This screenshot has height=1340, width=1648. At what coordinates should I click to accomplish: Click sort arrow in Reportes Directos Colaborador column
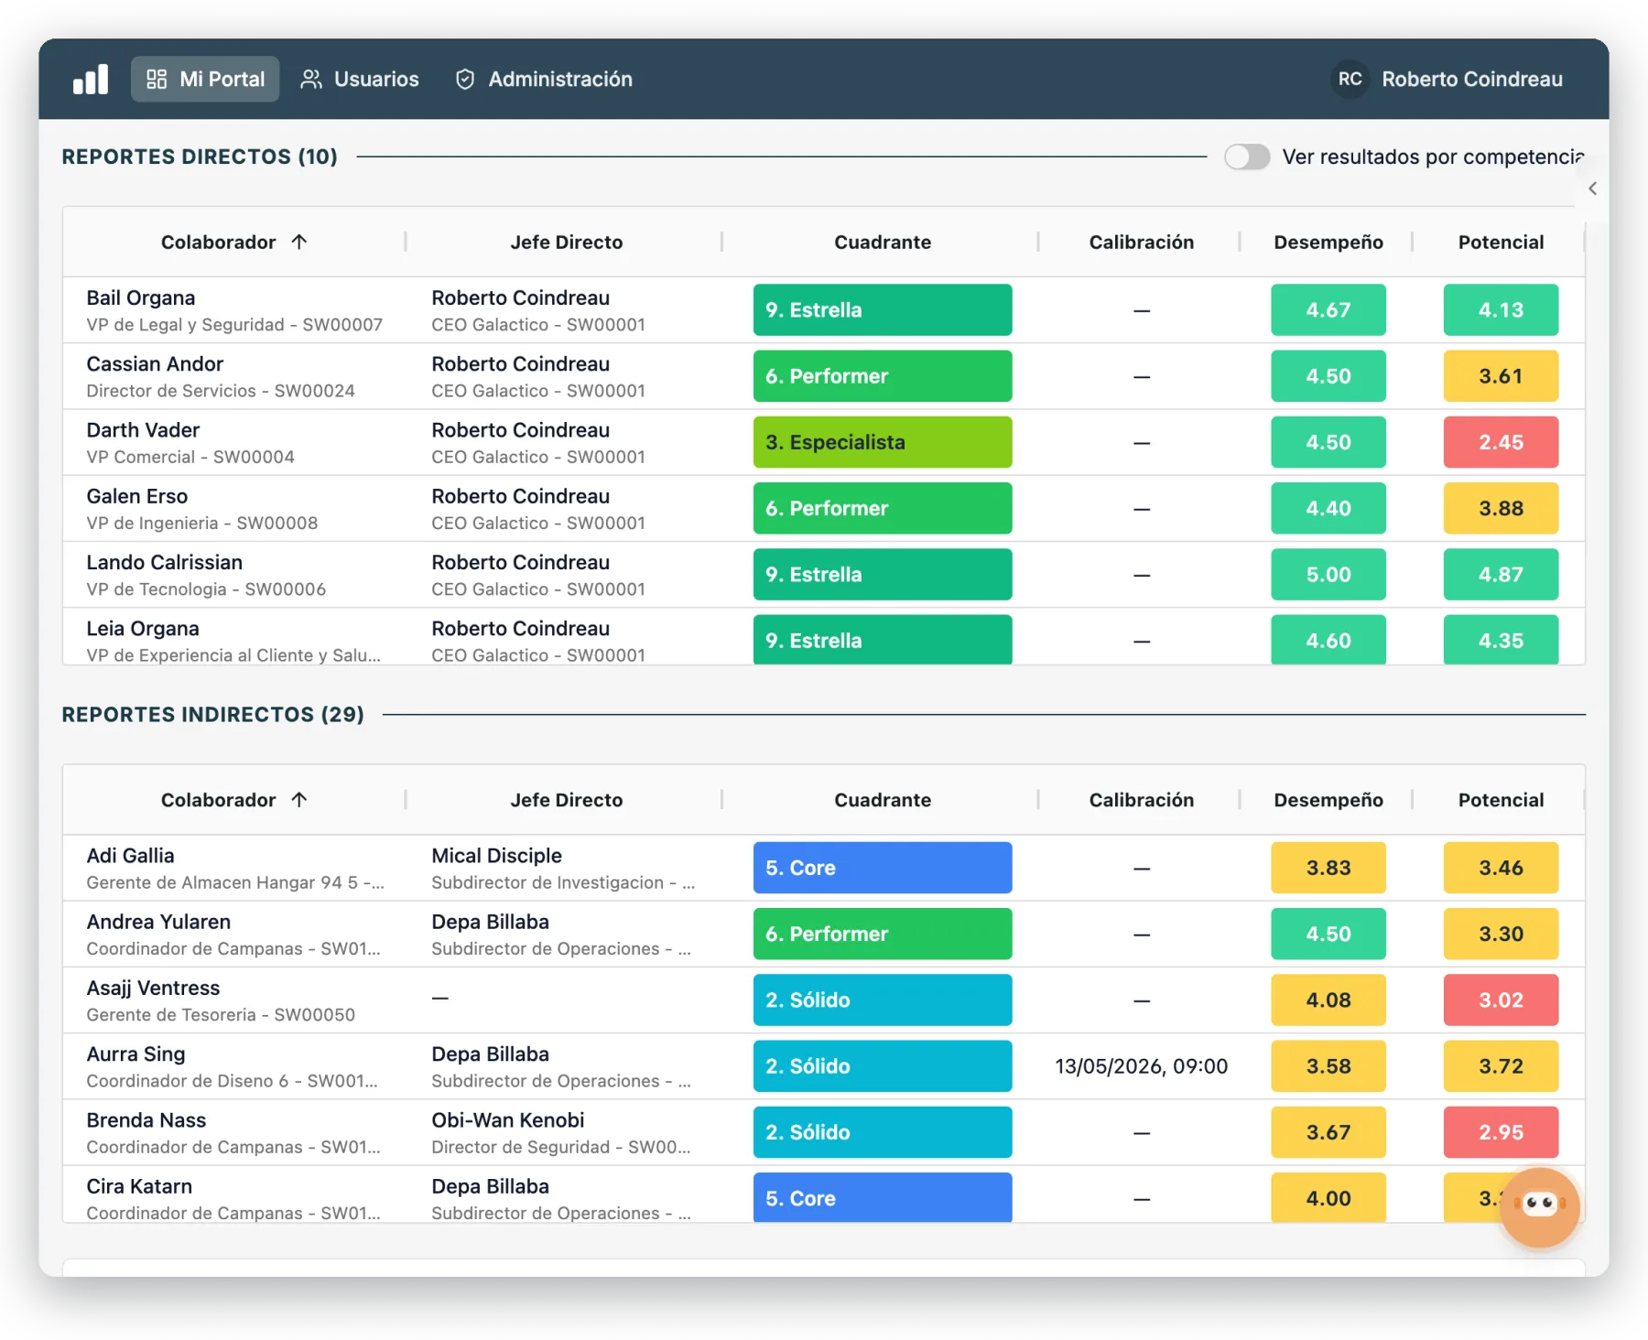coord(298,242)
